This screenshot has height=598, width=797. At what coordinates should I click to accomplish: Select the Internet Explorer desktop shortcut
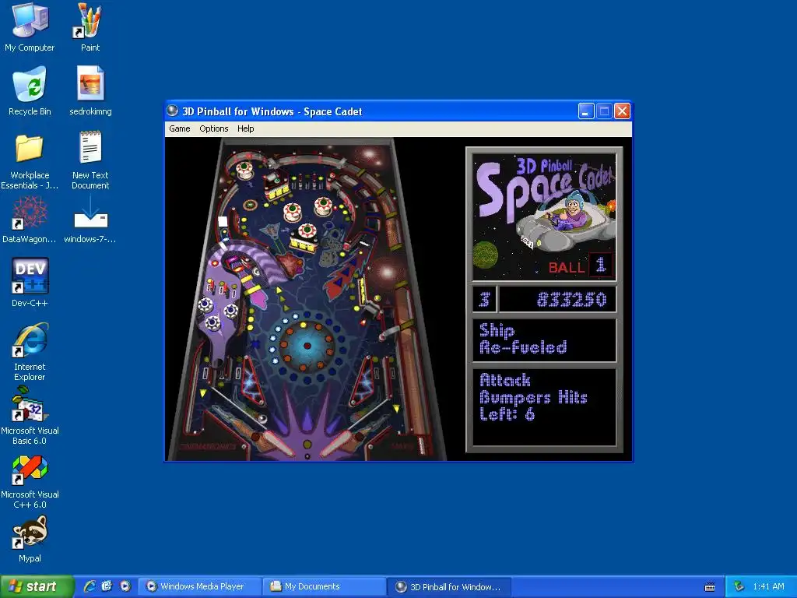[x=30, y=351]
